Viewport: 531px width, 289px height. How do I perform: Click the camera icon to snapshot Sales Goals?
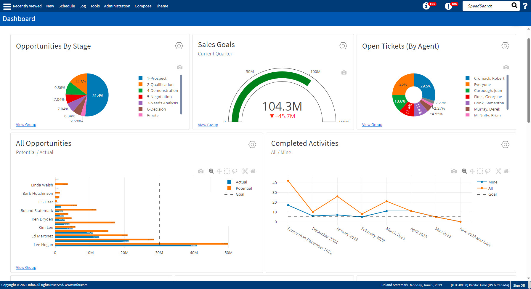click(x=344, y=72)
